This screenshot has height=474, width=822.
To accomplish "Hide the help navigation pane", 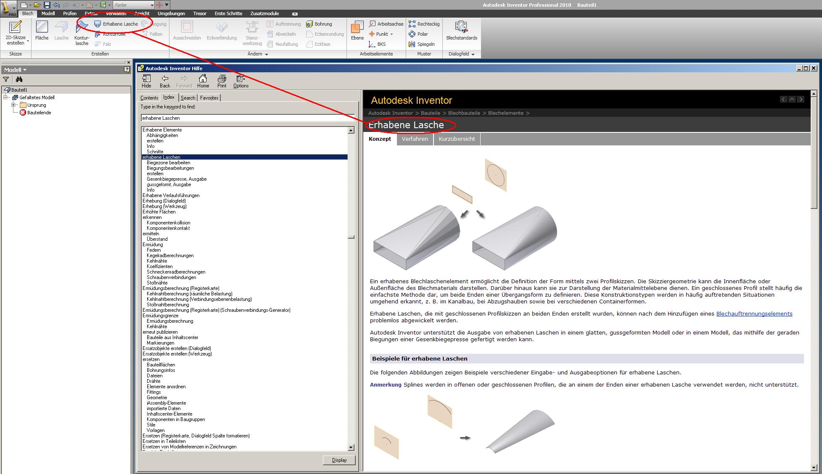I will 146,79.
